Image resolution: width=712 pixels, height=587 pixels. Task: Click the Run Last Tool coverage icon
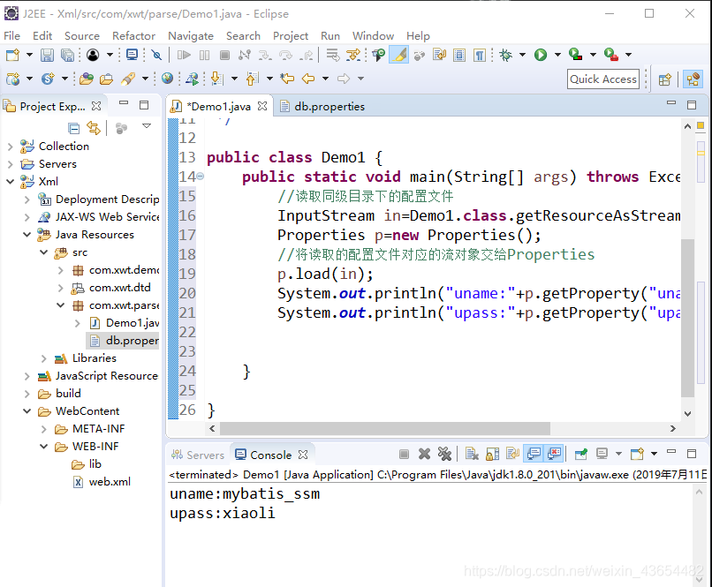575,55
